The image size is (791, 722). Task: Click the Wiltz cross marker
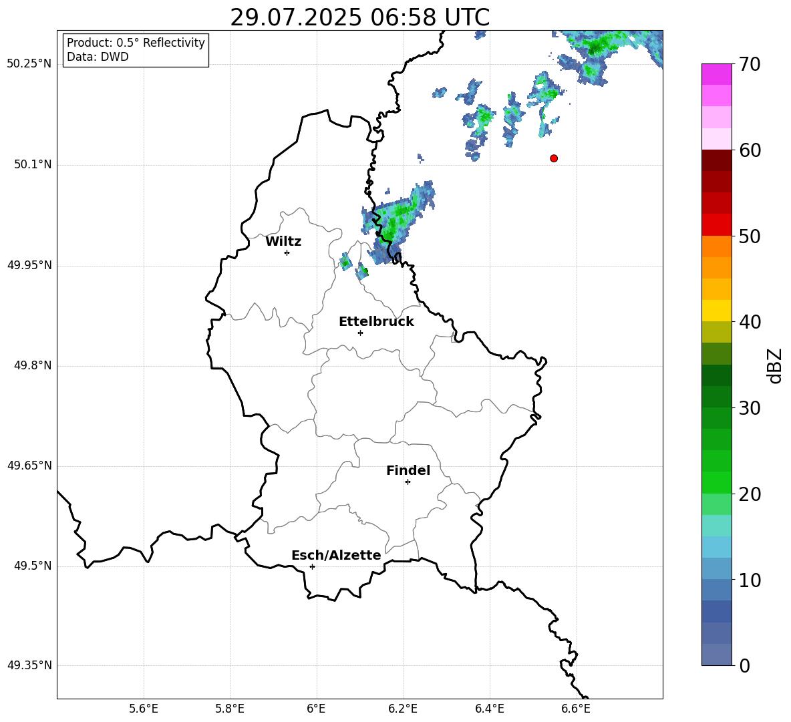click(x=287, y=252)
